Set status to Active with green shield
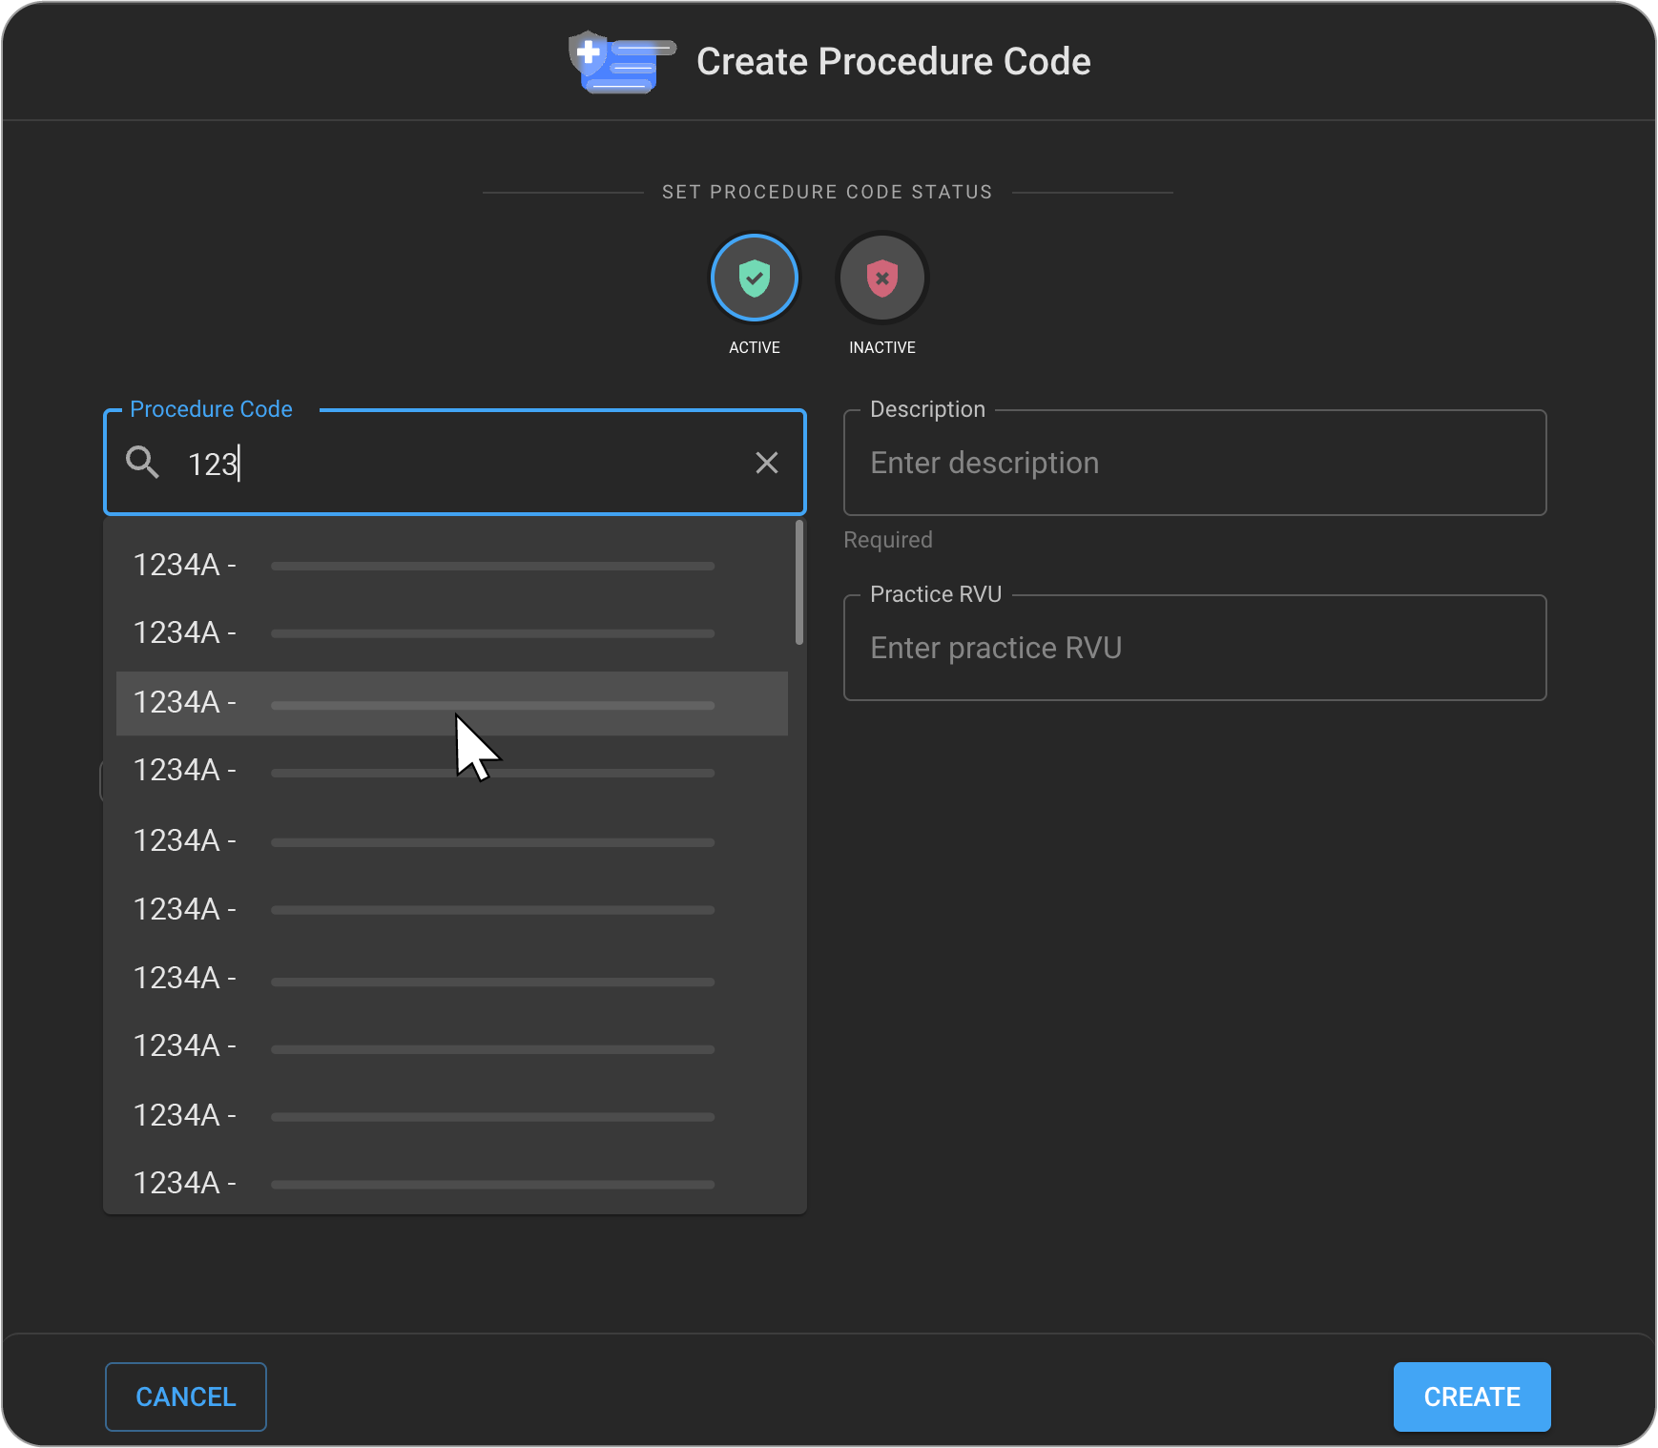Screen dimensions: 1658x1448 [x=754, y=279]
